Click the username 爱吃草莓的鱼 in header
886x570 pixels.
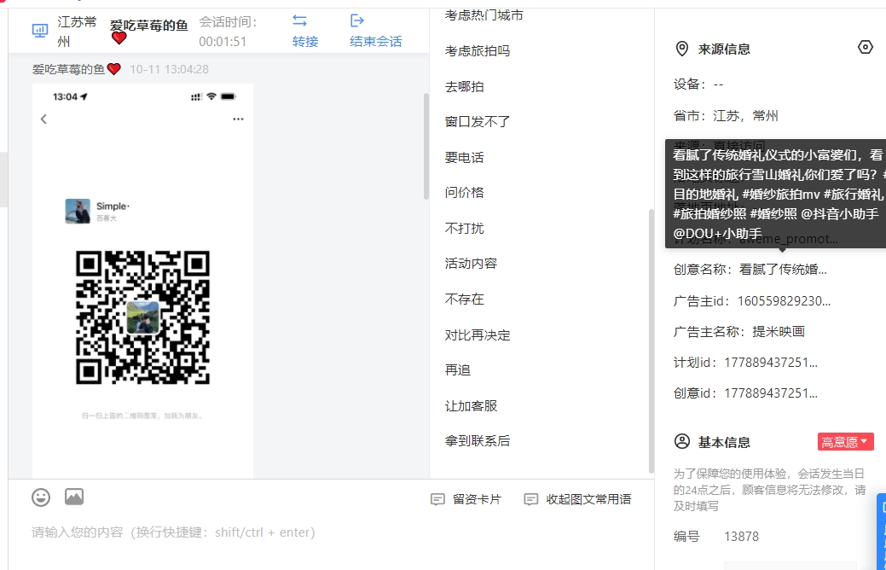pos(149,26)
